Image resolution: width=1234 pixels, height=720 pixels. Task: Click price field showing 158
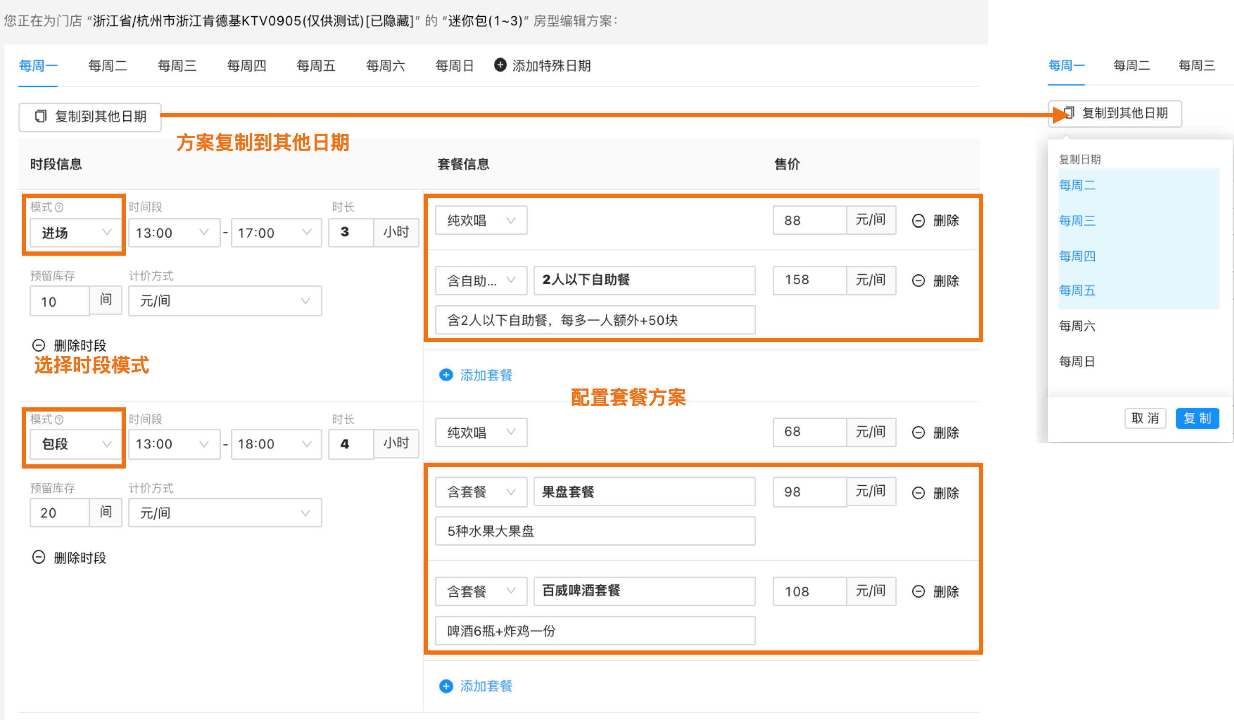(x=810, y=280)
